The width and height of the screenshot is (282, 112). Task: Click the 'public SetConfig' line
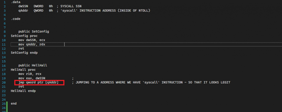(x=34, y=31)
